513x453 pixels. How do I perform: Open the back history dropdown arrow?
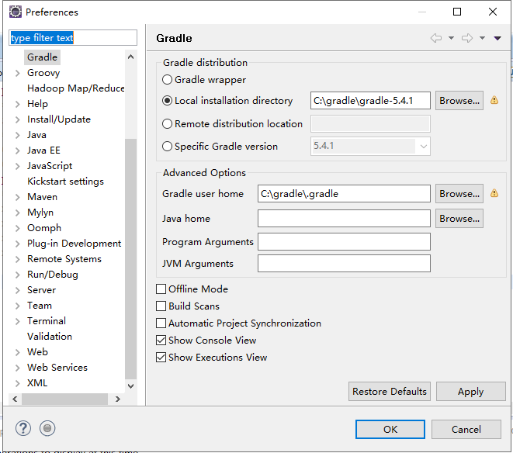[451, 38]
